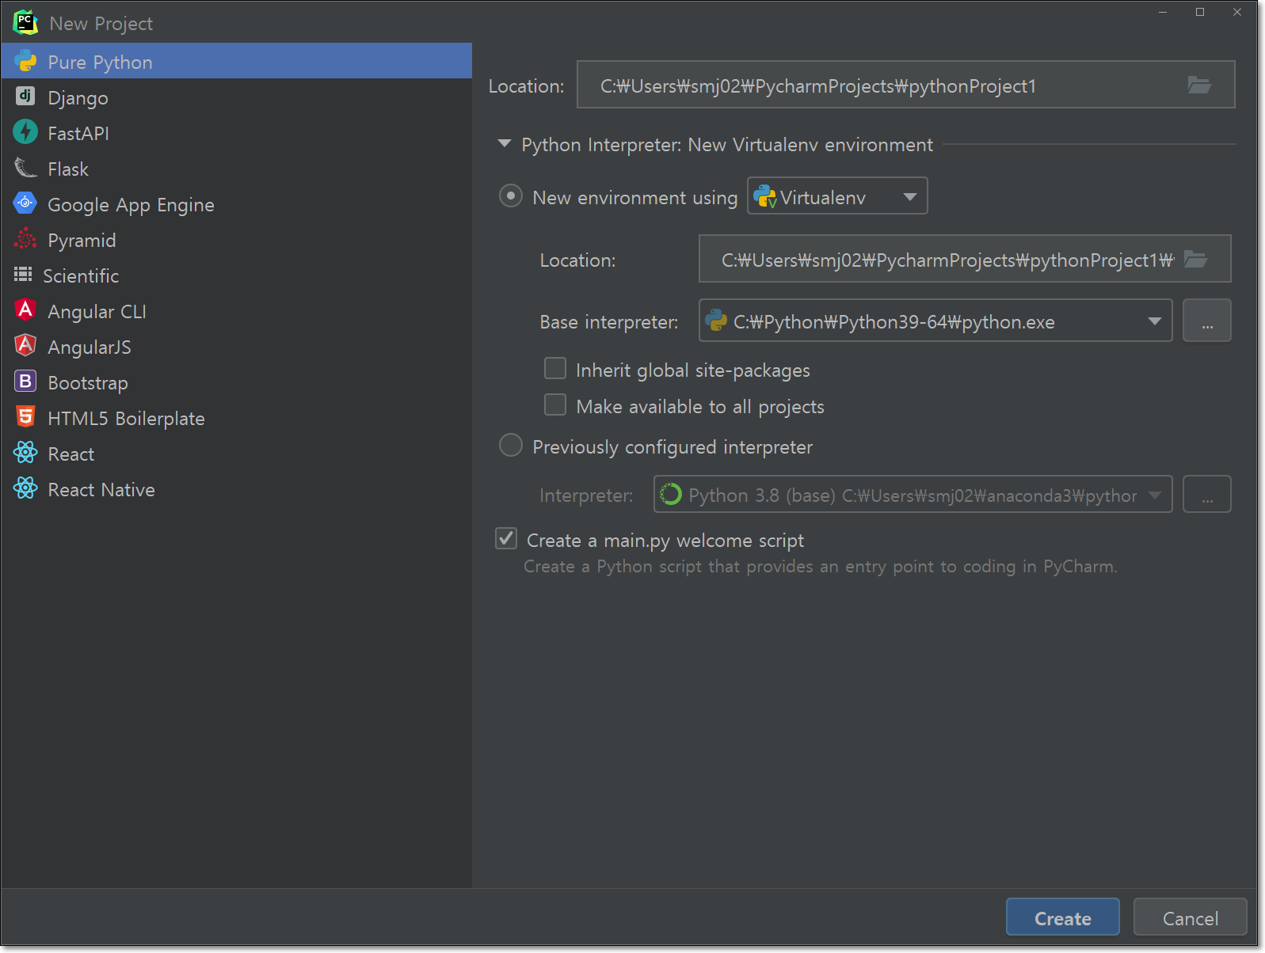This screenshot has height=953, width=1265.
Task: Browse for project location folder icon
Action: tap(1200, 85)
